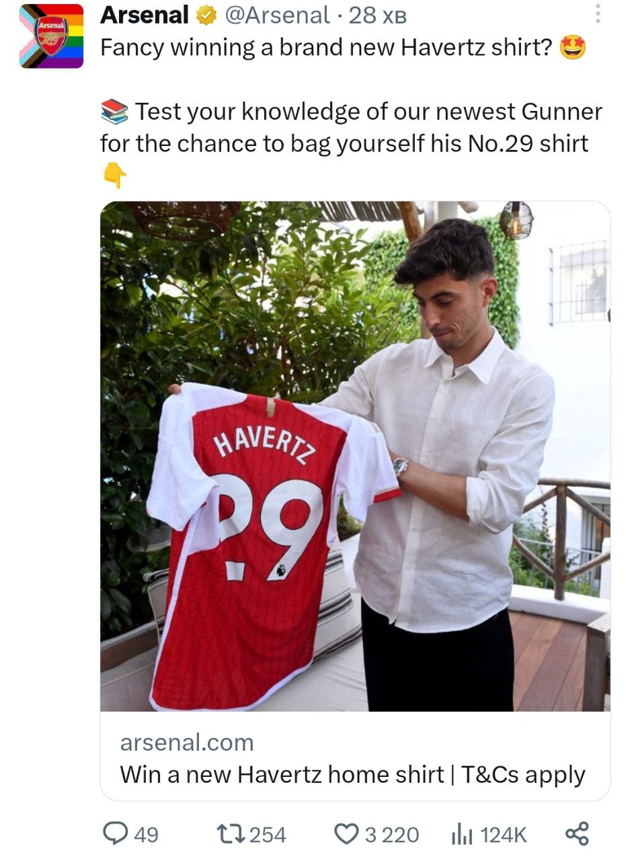Image resolution: width=630 pixels, height=861 pixels.
Task: Like the tweet with the heart icon
Action: [x=347, y=834]
